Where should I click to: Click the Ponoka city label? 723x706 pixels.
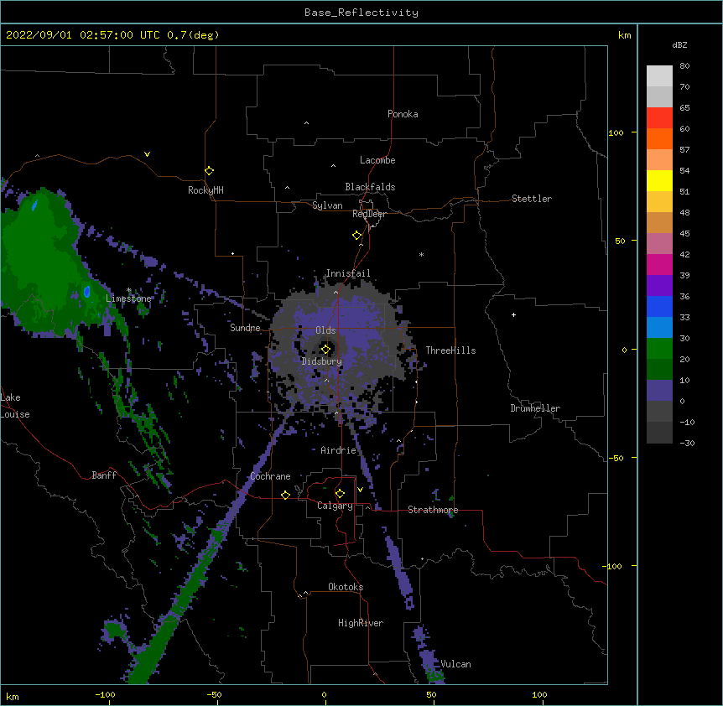click(403, 114)
